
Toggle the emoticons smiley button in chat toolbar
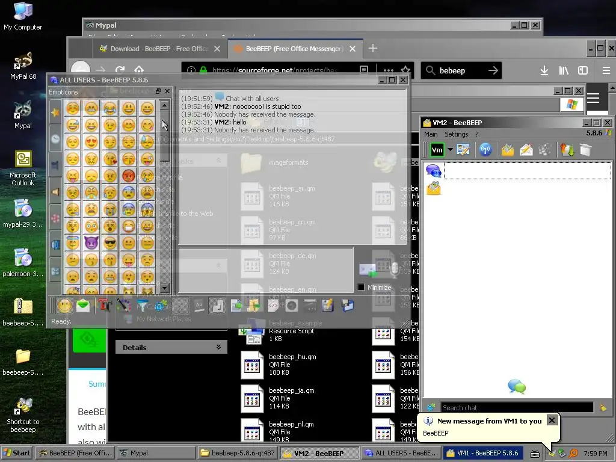click(x=65, y=305)
